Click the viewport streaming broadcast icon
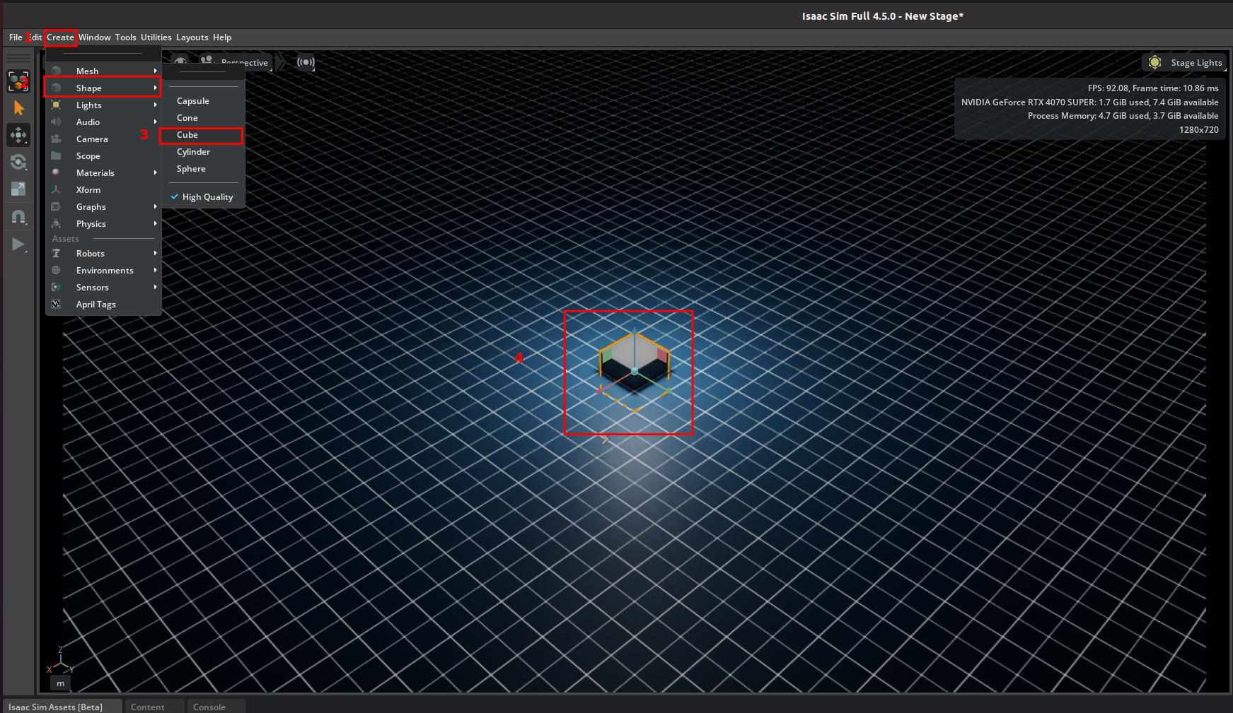Viewport: 1233px width, 713px height. (x=306, y=62)
